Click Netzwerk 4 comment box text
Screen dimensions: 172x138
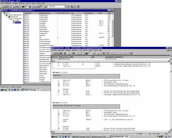[67, 105]
